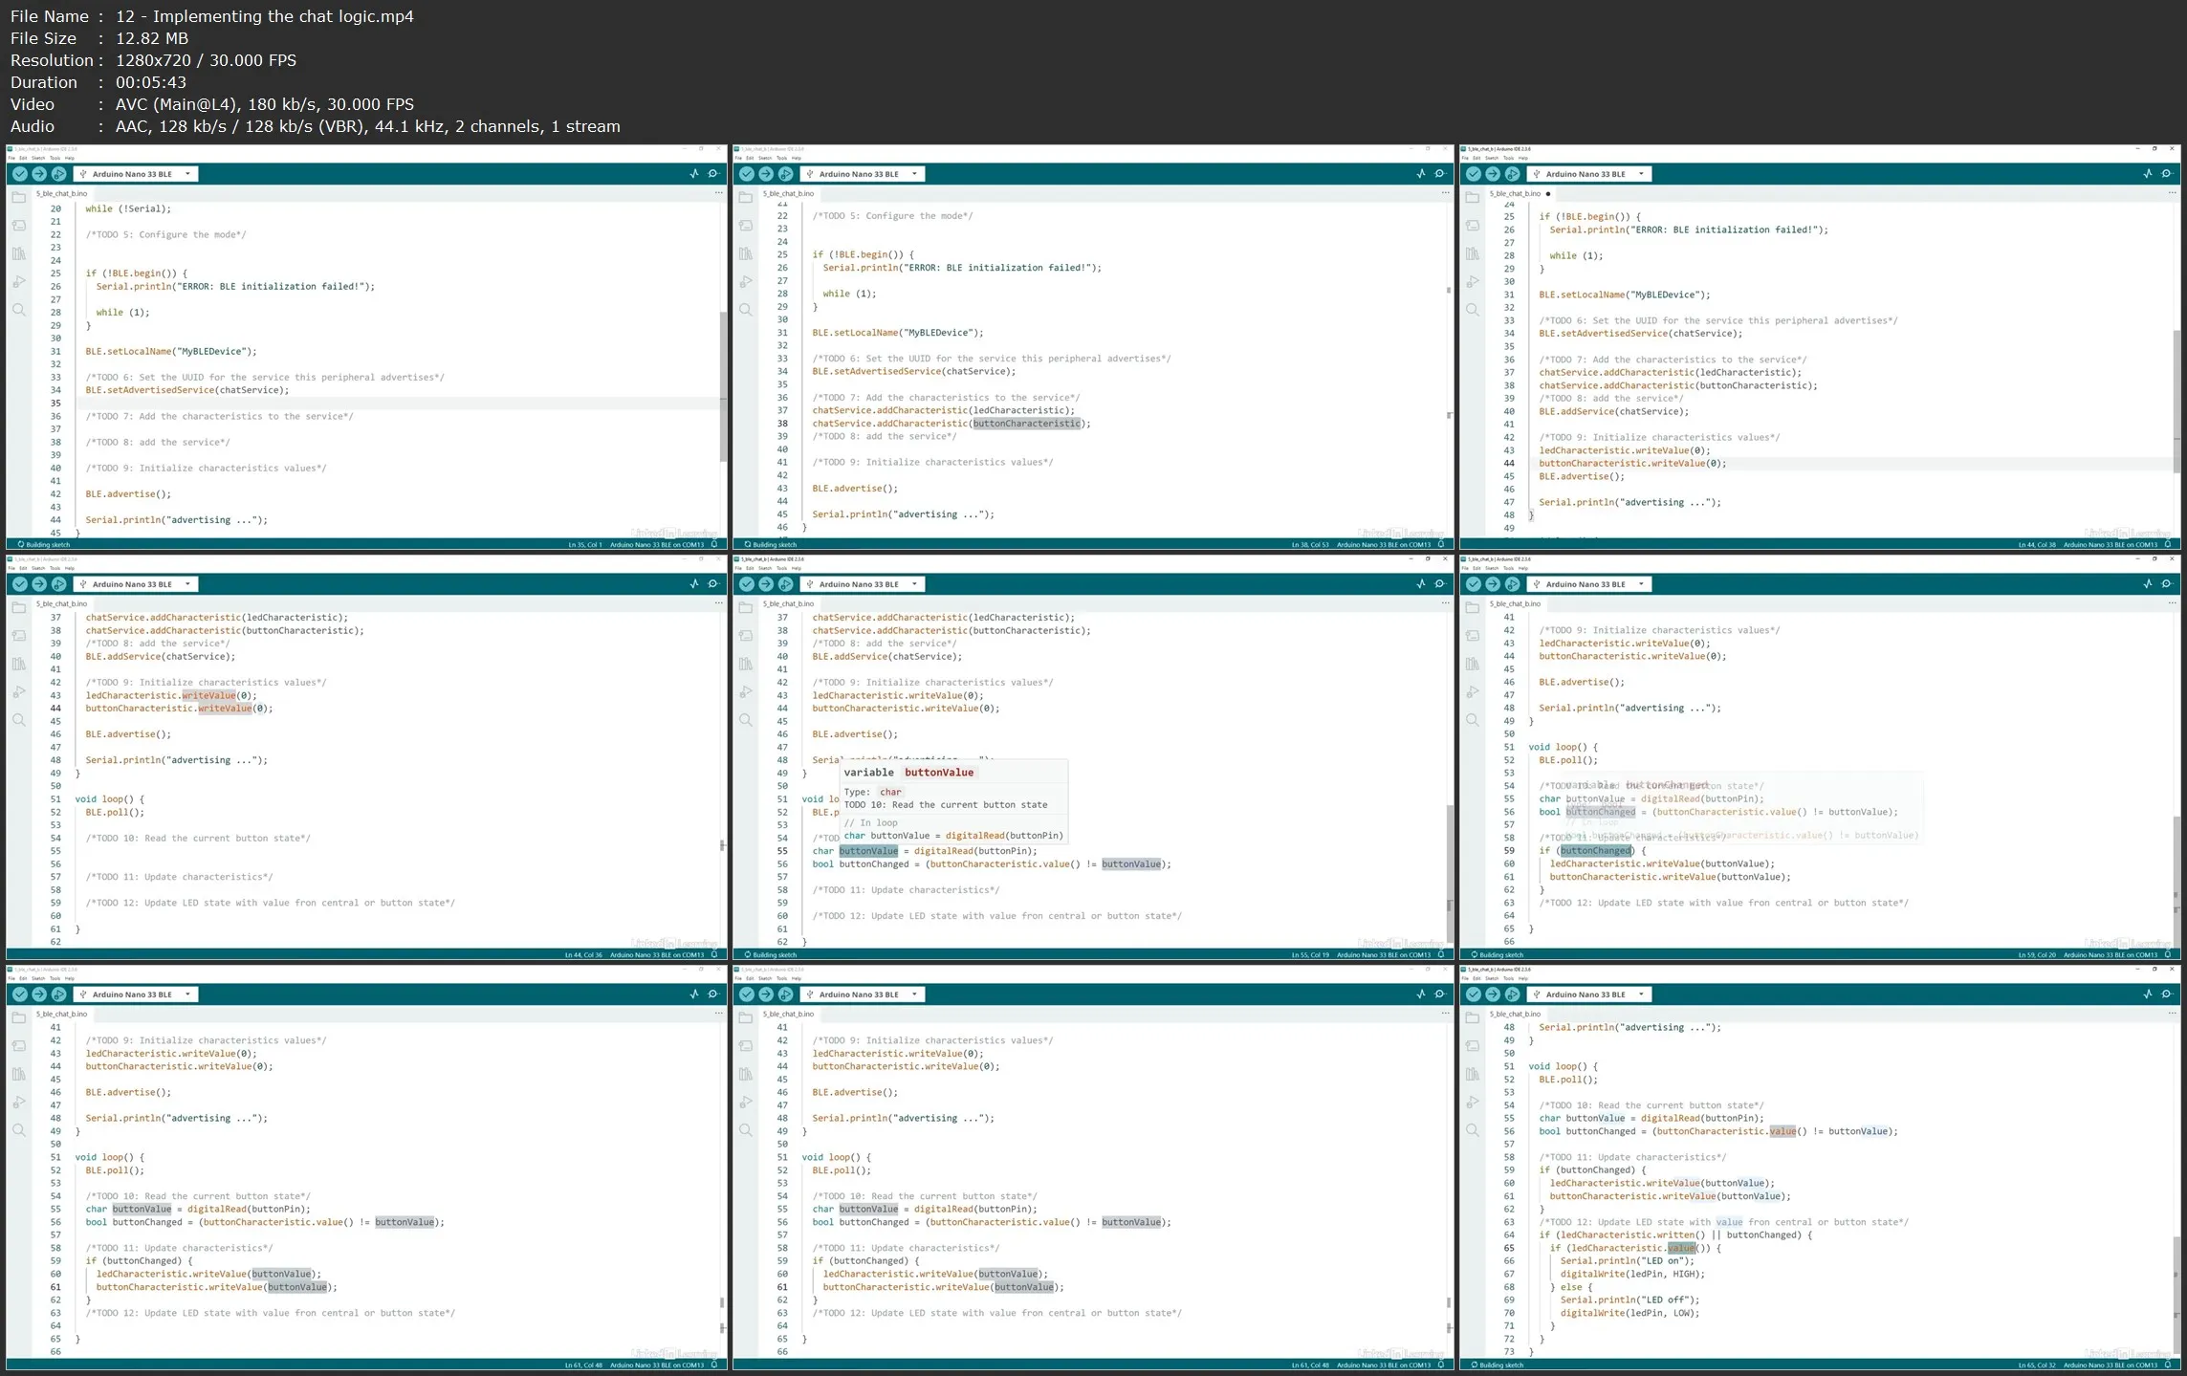Open tab overflow ellipsis menu in last frame

2172,1014
